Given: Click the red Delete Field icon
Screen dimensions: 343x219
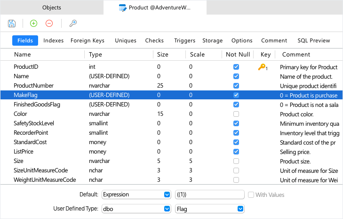Looking at the screenshot, I should 49,24.
